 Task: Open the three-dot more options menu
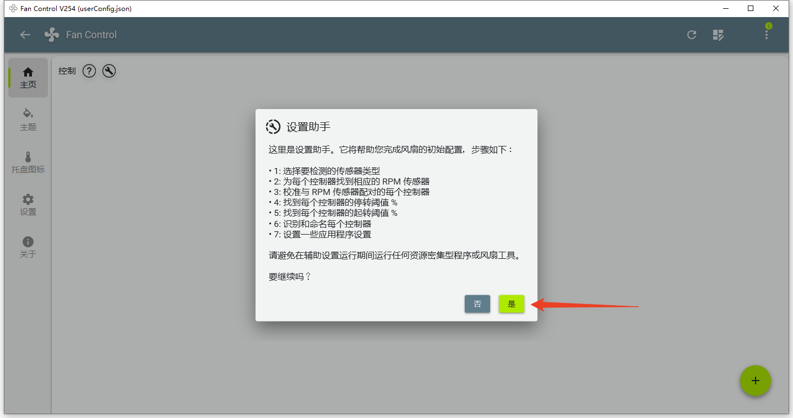[766, 35]
